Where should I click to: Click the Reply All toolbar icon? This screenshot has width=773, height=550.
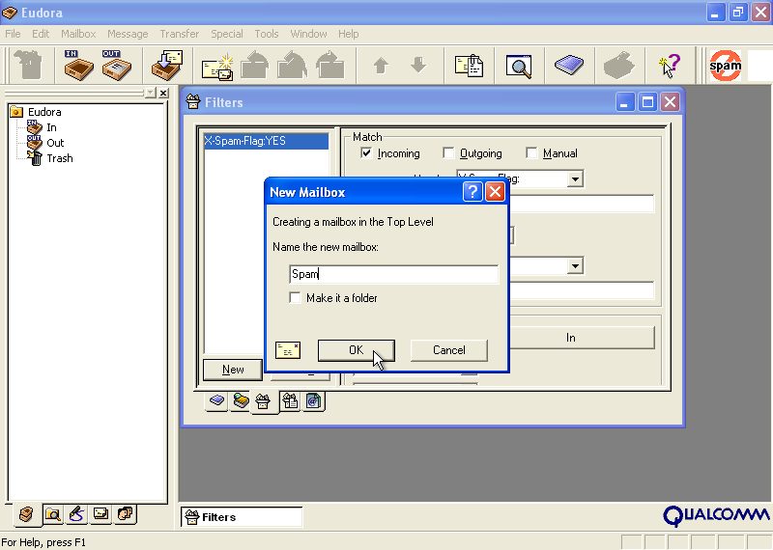(293, 65)
